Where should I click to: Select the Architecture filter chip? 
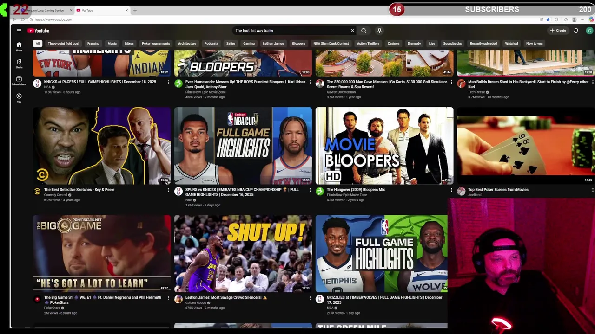187,44
